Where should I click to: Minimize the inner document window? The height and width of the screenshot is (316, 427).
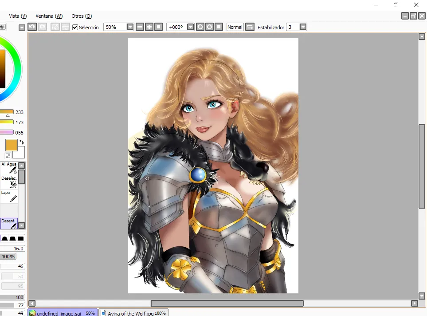click(405, 16)
